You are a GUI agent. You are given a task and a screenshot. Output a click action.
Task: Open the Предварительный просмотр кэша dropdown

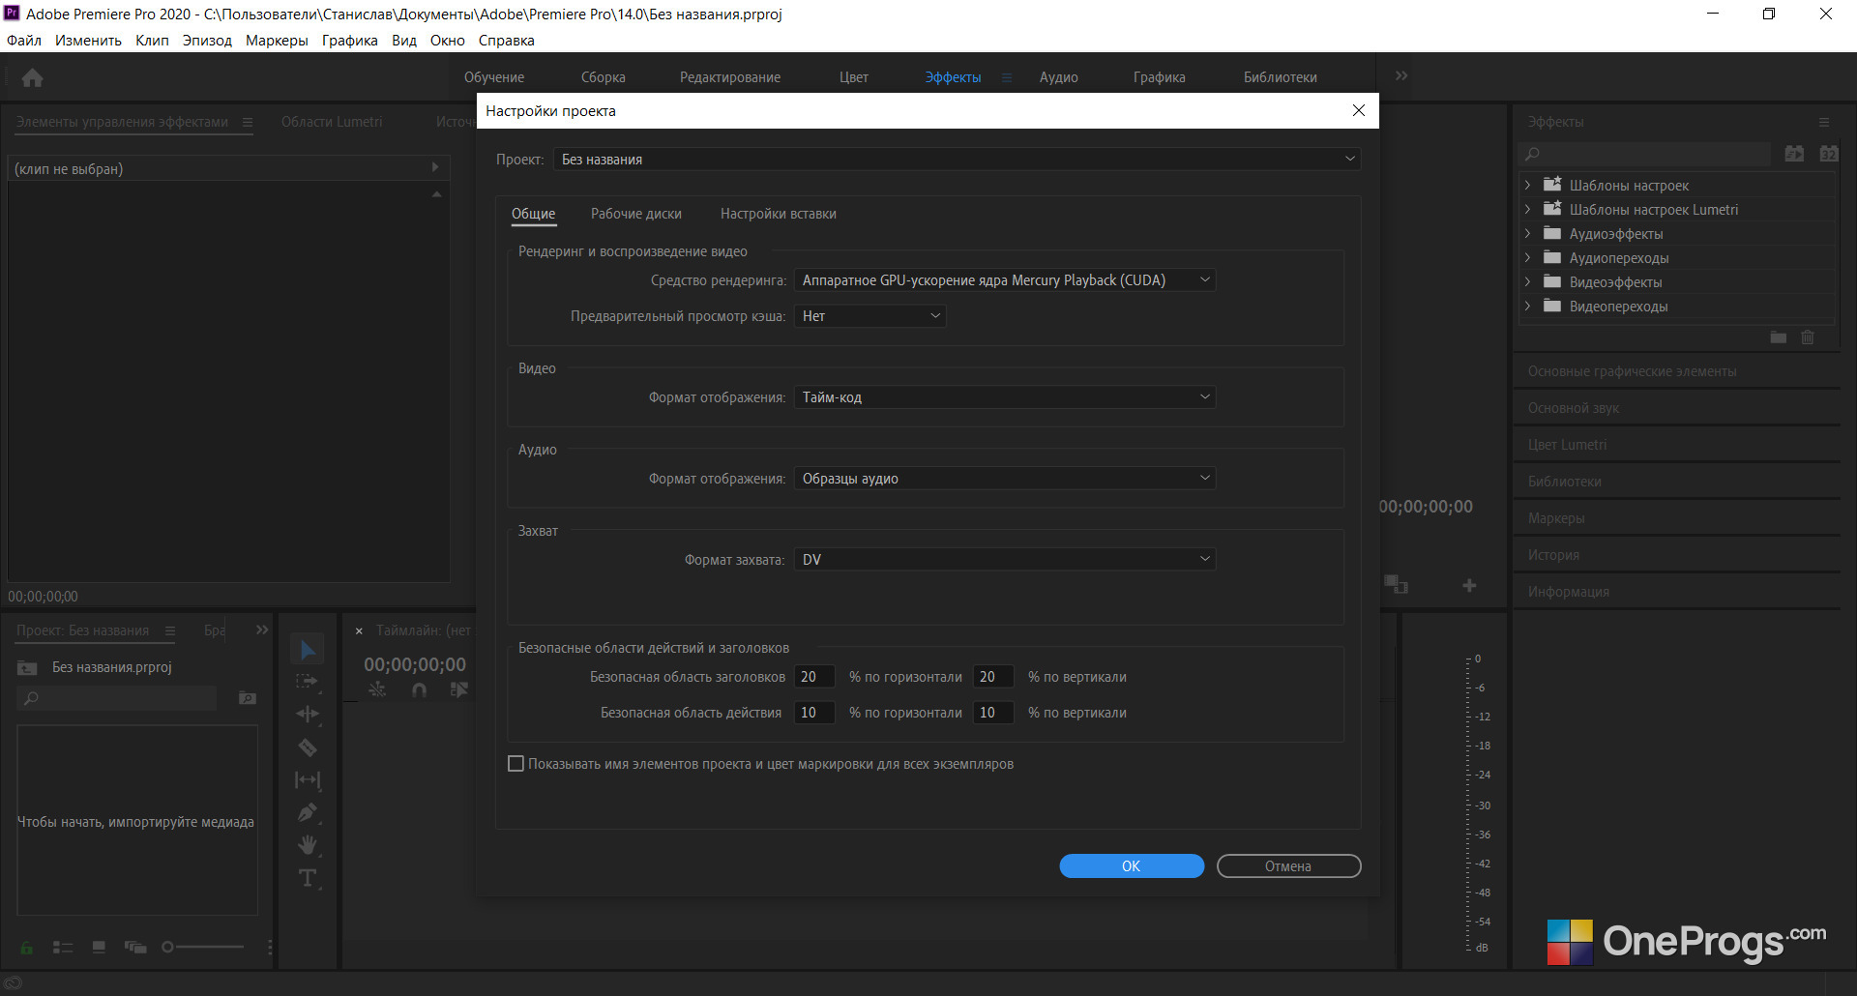pyautogui.click(x=870, y=316)
